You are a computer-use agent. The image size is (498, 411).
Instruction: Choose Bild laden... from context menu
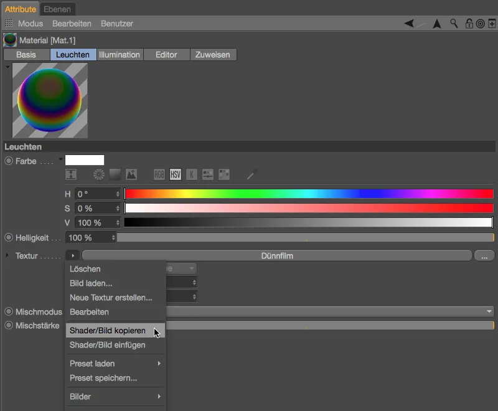116,283
